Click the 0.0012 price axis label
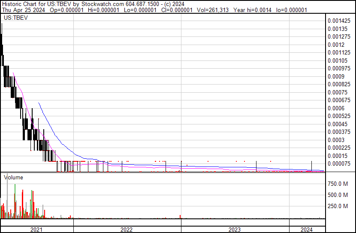Screen dimensions: 356x233 click(336, 45)
